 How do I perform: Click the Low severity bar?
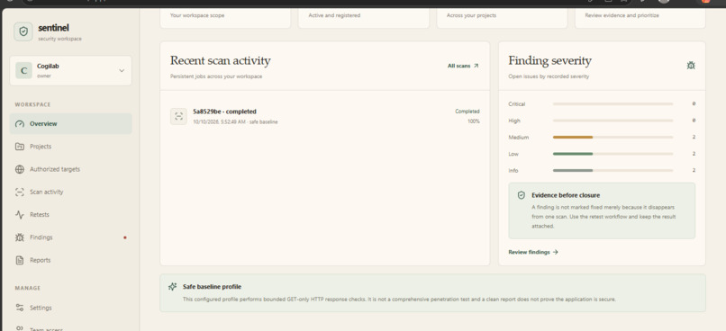pyautogui.click(x=613, y=154)
